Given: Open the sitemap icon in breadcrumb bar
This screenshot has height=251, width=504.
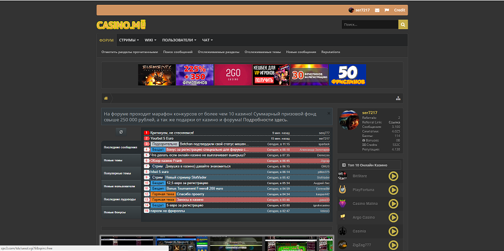Looking at the screenshot, I should point(398,98).
